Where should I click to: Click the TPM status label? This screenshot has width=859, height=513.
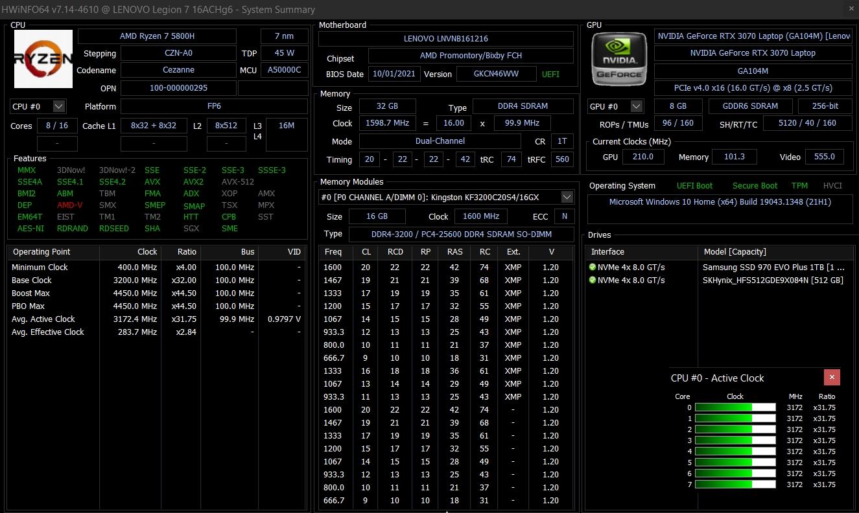point(800,186)
